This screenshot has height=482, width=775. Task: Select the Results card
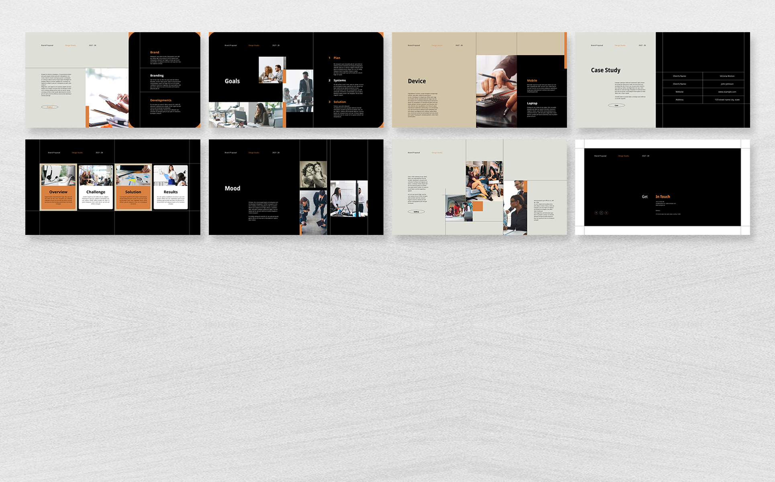click(x=171, y=187)
